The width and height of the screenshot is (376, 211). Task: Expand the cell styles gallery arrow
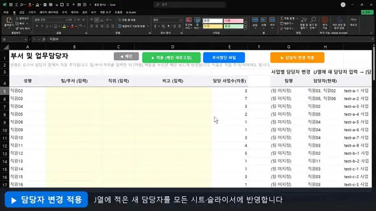point(246,28)
